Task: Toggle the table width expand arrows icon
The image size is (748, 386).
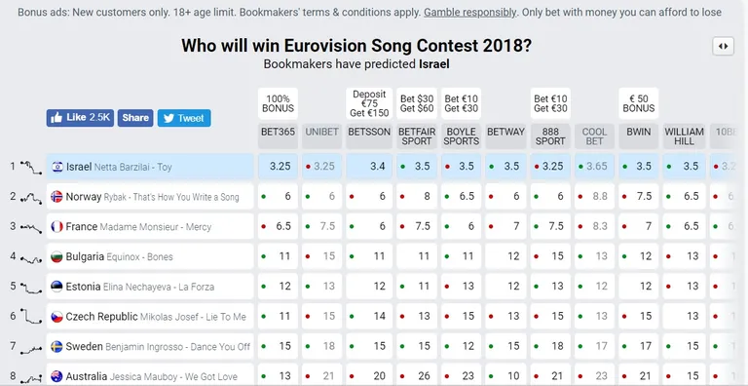Action: click(724, 47)
